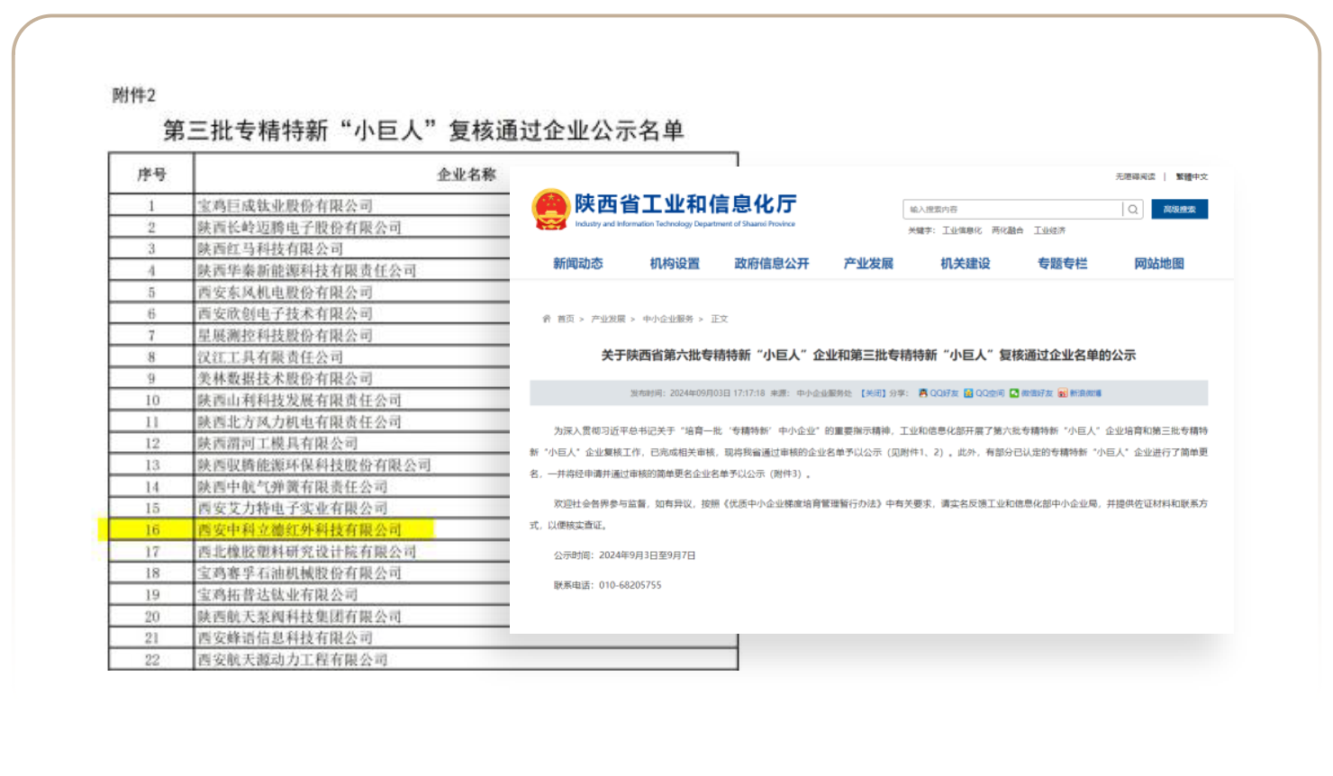Screen dimensions: 1333x776
Task: Focus the 输入搜索内容 search field
Action: 1013,210
